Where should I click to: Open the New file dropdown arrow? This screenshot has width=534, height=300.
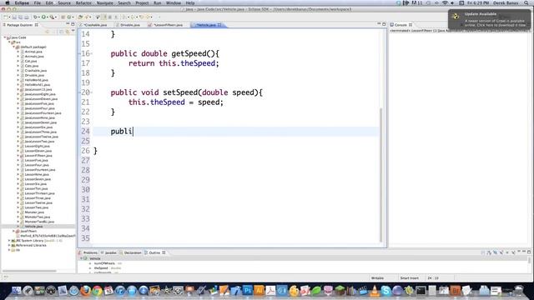9,17
